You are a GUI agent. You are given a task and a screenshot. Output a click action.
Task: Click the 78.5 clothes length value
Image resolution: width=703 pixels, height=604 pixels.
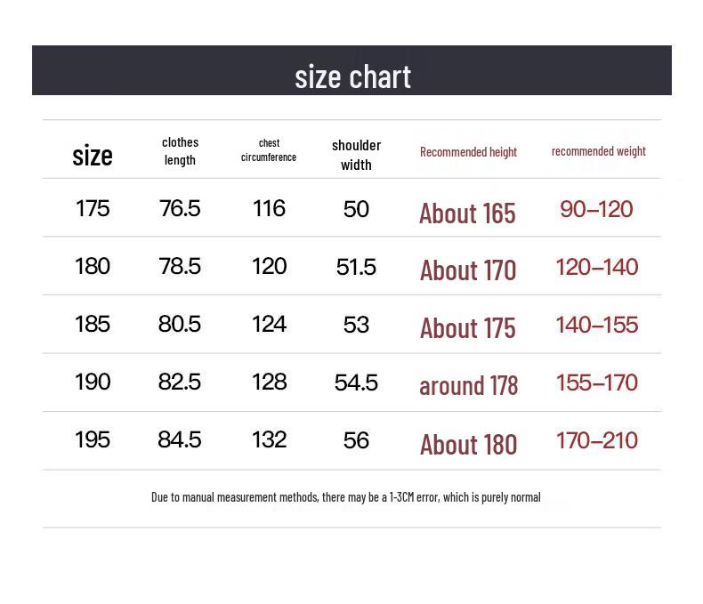tap(180, 266)
